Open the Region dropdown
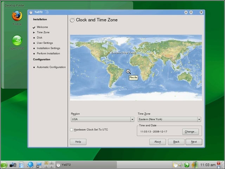Viewport: 225px width, 169px height. tap(102, 119)
